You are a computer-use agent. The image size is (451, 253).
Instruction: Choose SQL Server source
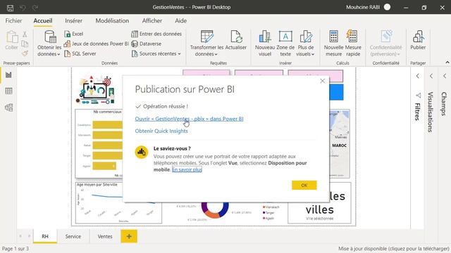80,53
